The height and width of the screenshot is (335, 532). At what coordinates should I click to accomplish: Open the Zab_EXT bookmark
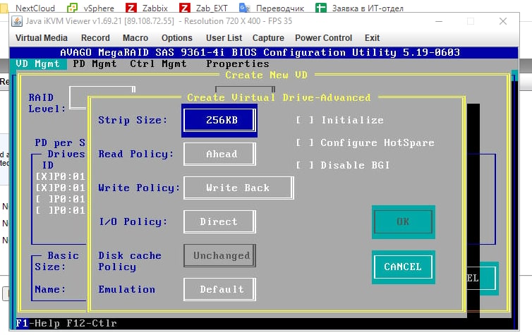[203, 8]
